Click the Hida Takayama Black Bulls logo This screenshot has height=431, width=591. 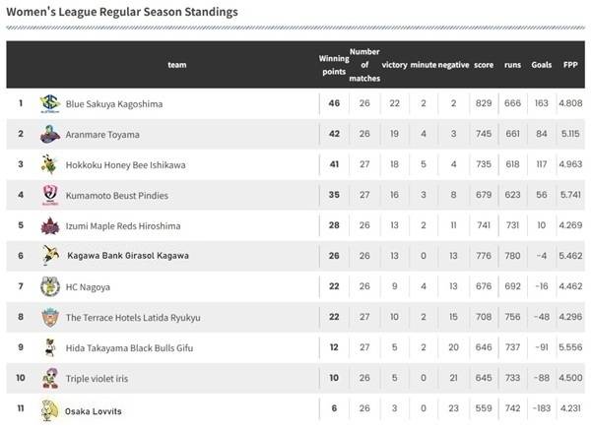[49, 347]
